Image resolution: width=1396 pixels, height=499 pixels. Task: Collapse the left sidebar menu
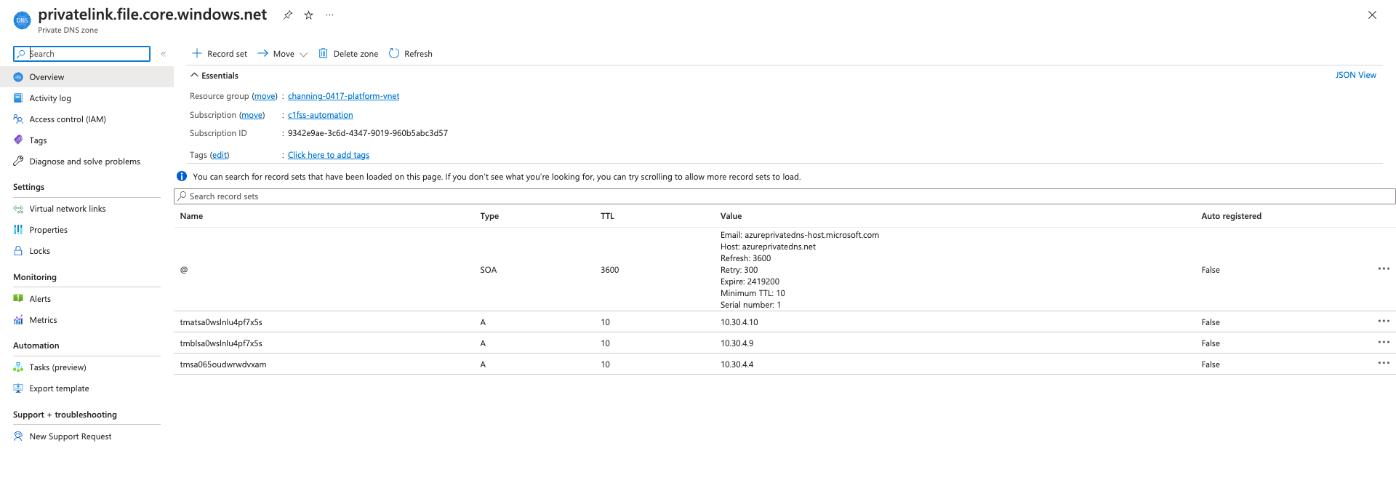(164, 54)
